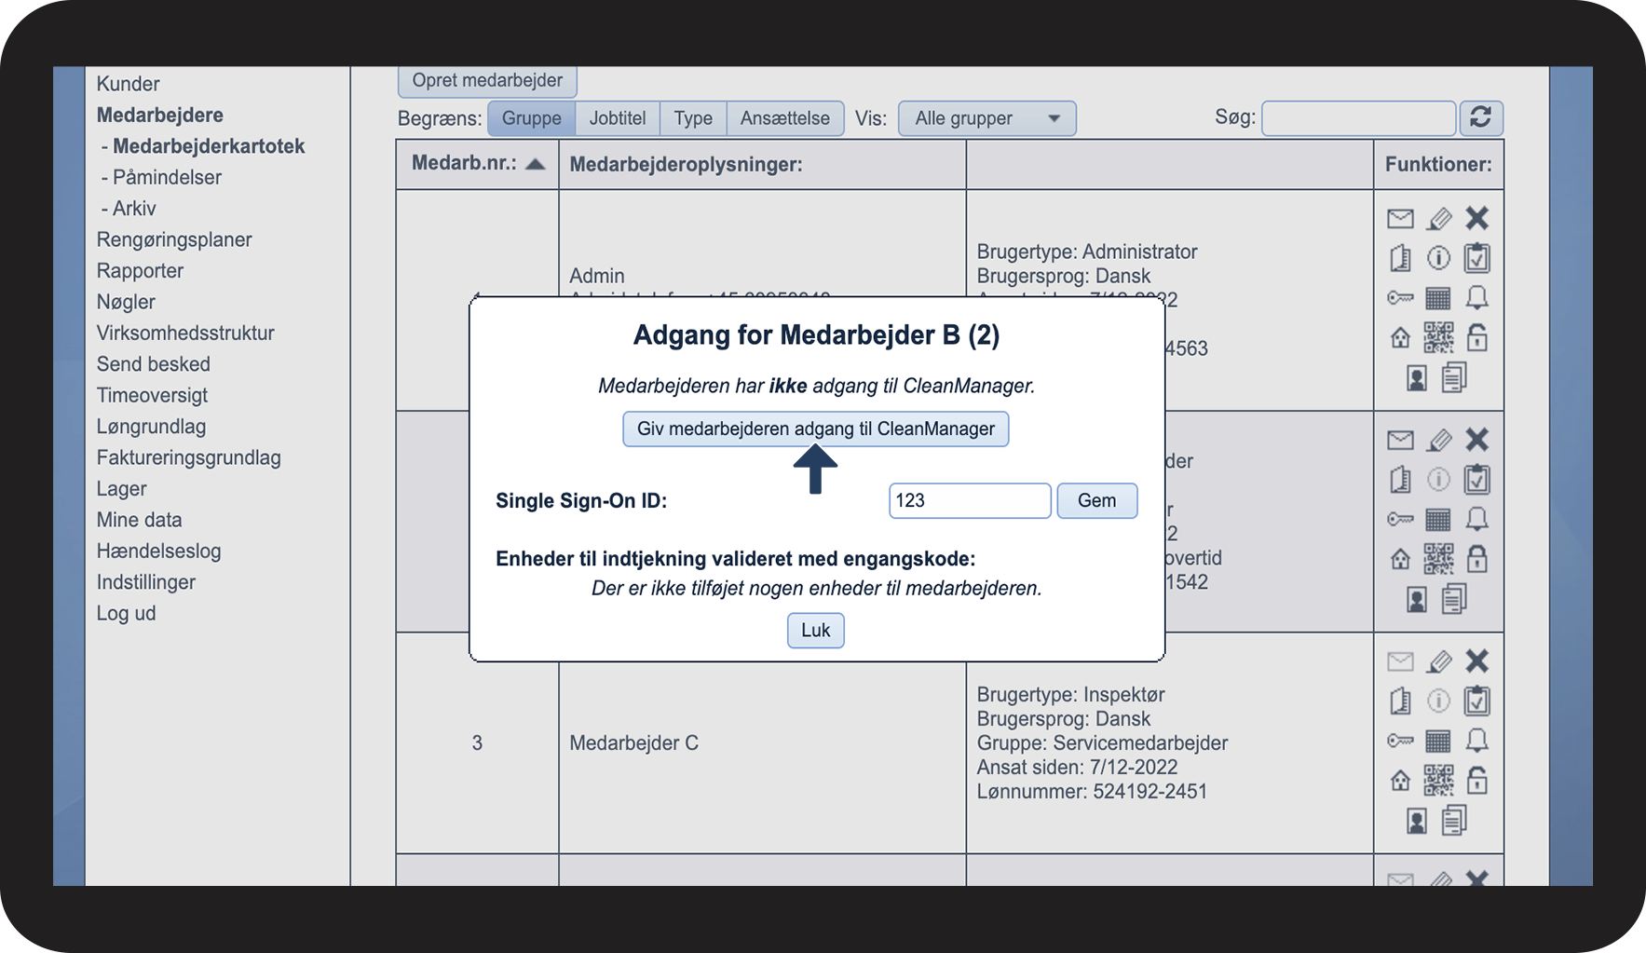Click pencil edit icon for Medarbejder C

click(1439, 661)
